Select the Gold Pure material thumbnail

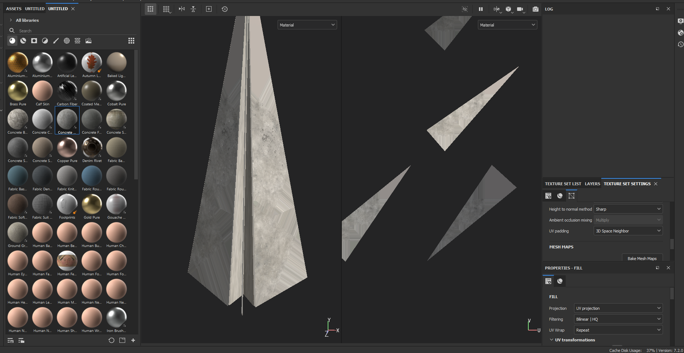pos(91,203)
